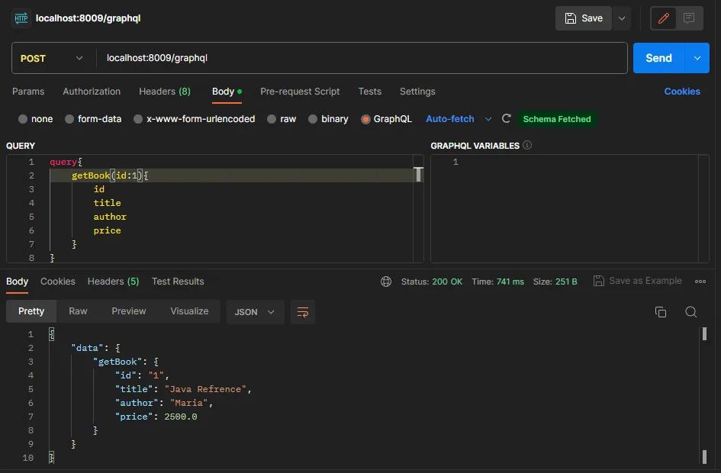
Task: Select the binary body type
Action: (328, 119)
